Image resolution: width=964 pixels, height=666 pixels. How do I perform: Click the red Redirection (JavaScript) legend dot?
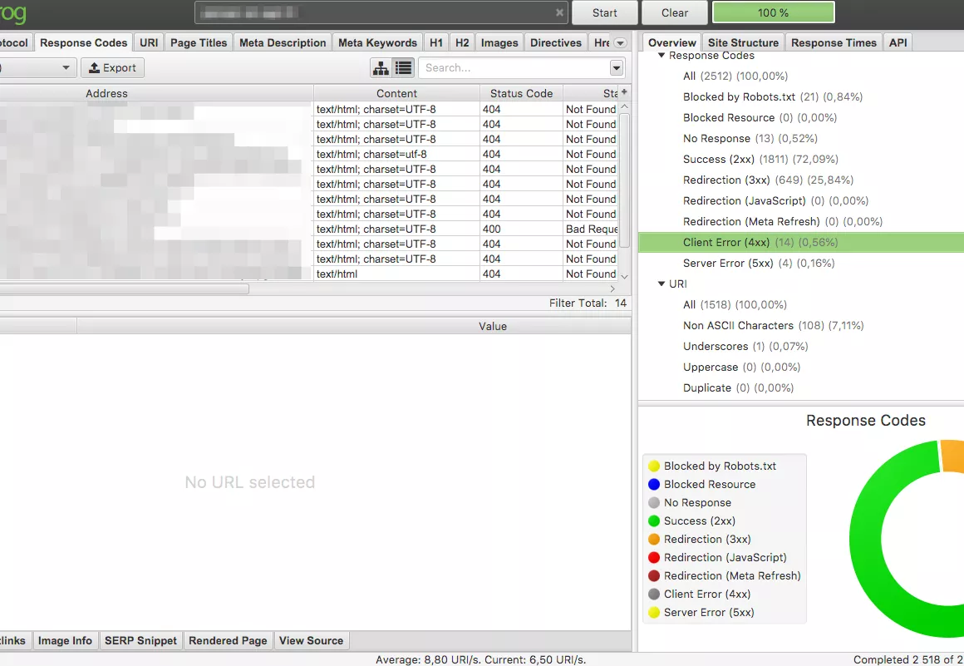[654, 558]
